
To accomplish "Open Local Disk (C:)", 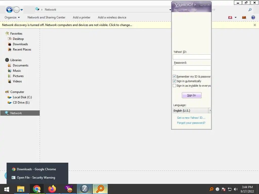I will tap(22, 97).
